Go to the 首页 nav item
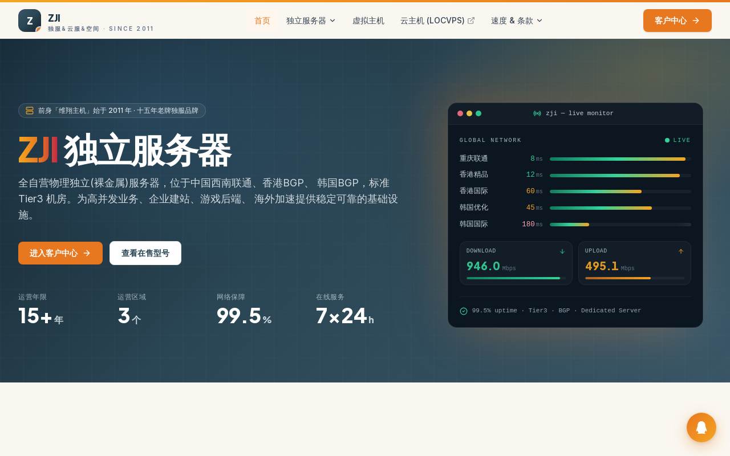Screen dimensions: 730x456 [x=262, y=21]
